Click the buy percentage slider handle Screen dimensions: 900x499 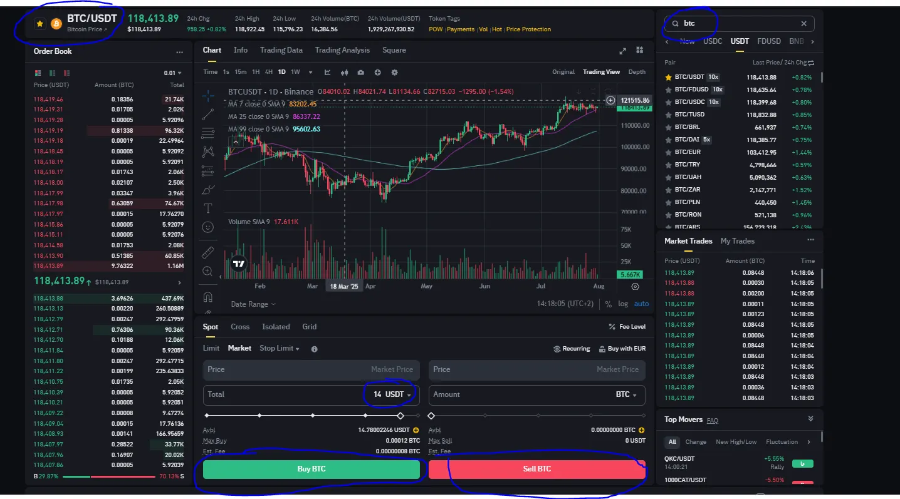(400, 416)
